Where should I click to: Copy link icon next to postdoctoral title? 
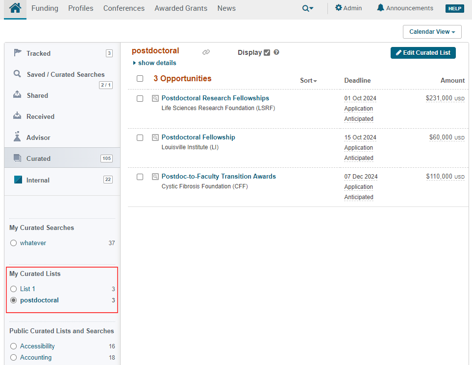(x=206, y=52)
